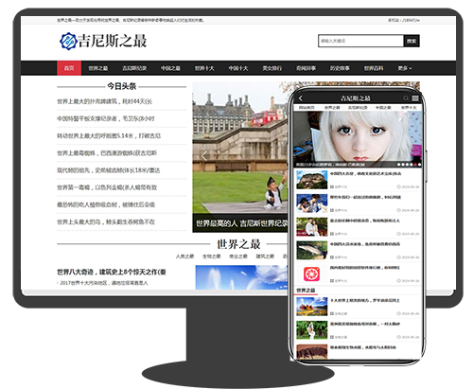Open the 吉尼斯纪录 desktop nav item
The height and width of the screenshot is (389, 473).
[134, 68]
